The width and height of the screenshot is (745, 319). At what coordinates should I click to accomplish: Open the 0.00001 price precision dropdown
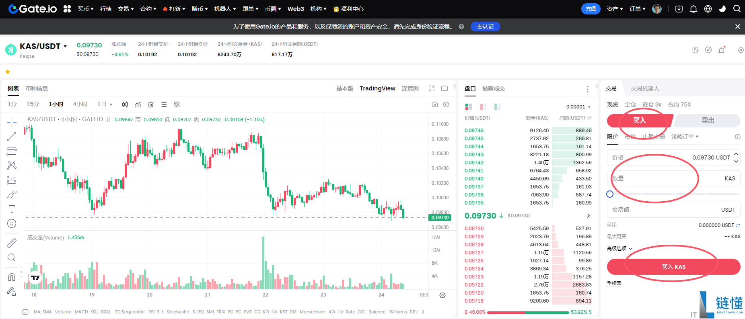pyautogui.click(x=578, y=107)
